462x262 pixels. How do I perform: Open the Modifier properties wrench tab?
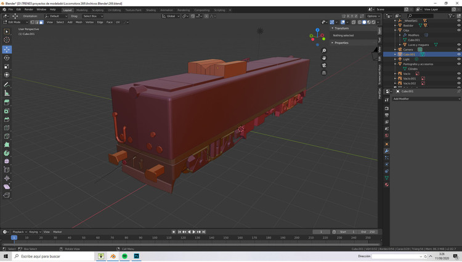pos(387,151)
